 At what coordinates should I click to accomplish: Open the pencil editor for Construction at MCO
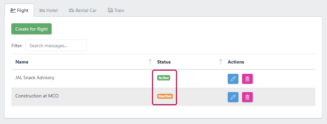233,97
